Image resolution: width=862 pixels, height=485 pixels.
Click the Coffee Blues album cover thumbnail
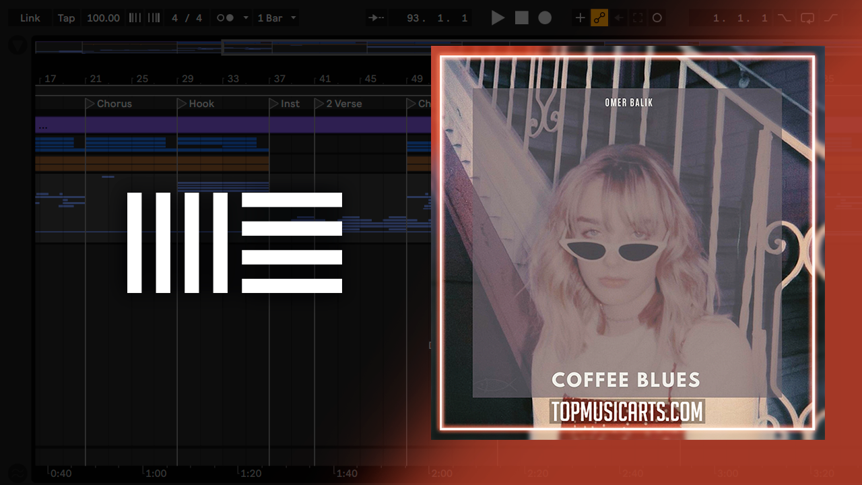coord(627,243)
